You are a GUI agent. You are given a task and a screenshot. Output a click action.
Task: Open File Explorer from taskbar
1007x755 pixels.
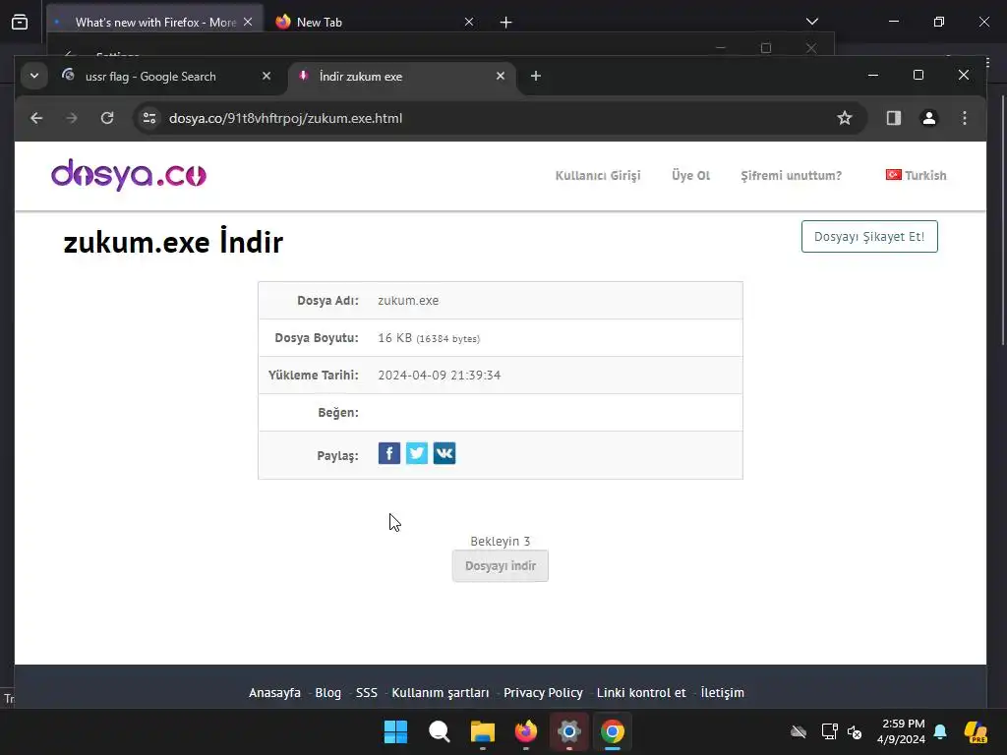tap(482, 731)
